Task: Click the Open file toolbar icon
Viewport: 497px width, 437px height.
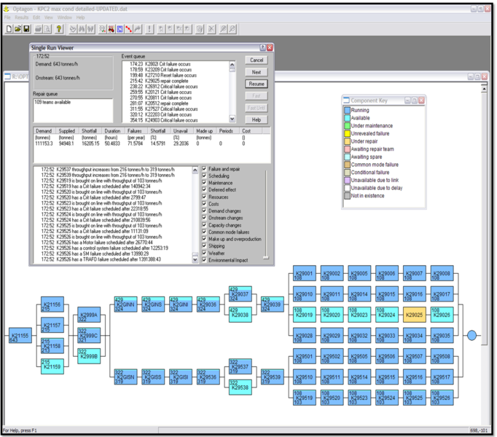Action: 17,29
